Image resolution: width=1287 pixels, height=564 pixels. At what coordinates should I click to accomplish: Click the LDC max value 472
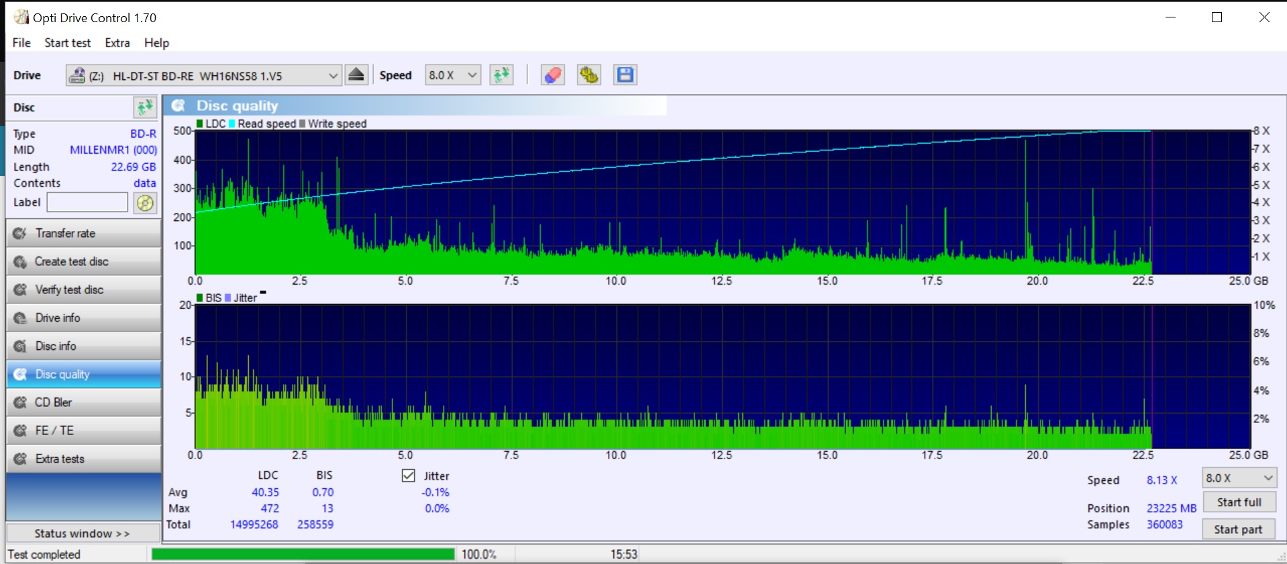click(x=270, y=508)
